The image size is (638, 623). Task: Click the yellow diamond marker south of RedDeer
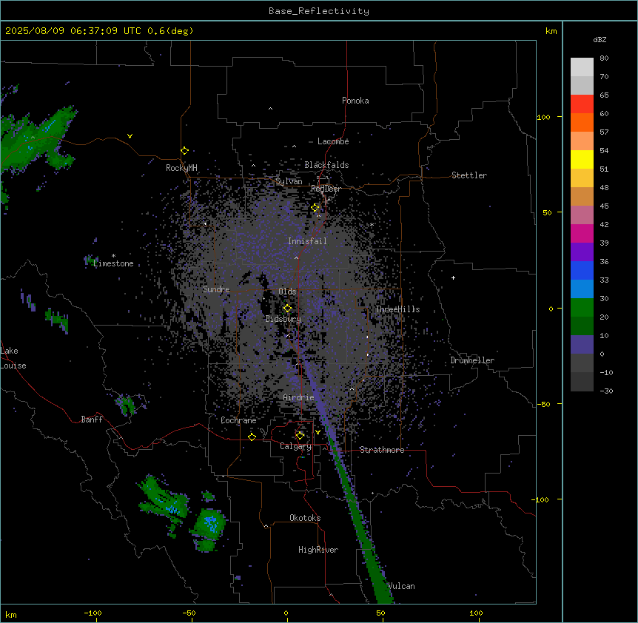[x=315, y=208]
